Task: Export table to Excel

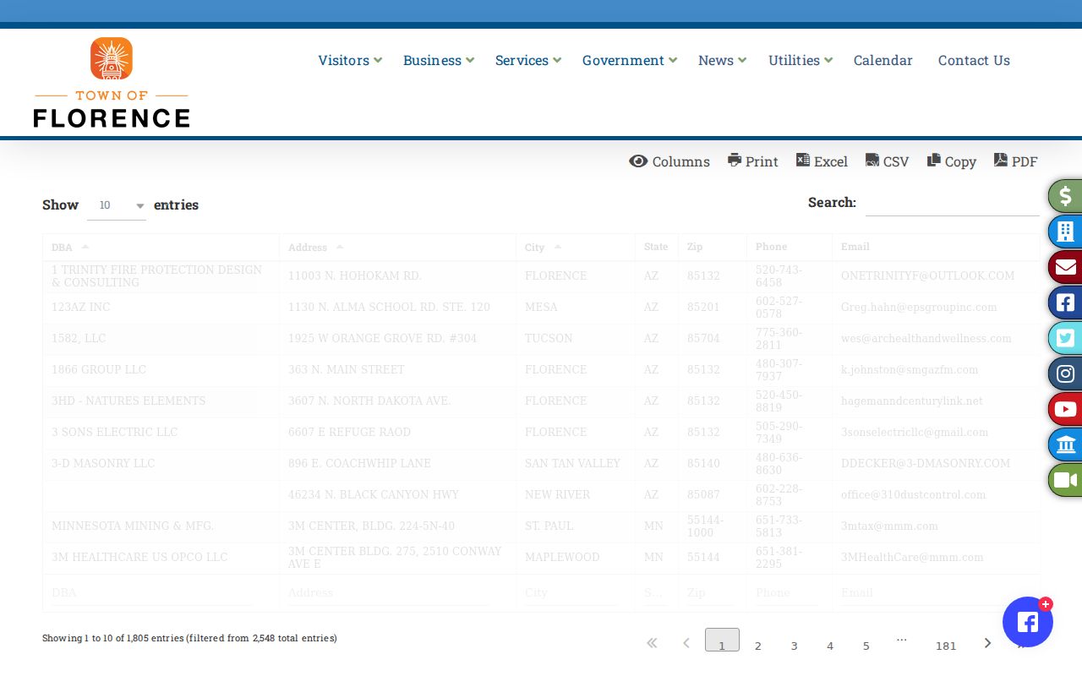Action: click(822, 161)
